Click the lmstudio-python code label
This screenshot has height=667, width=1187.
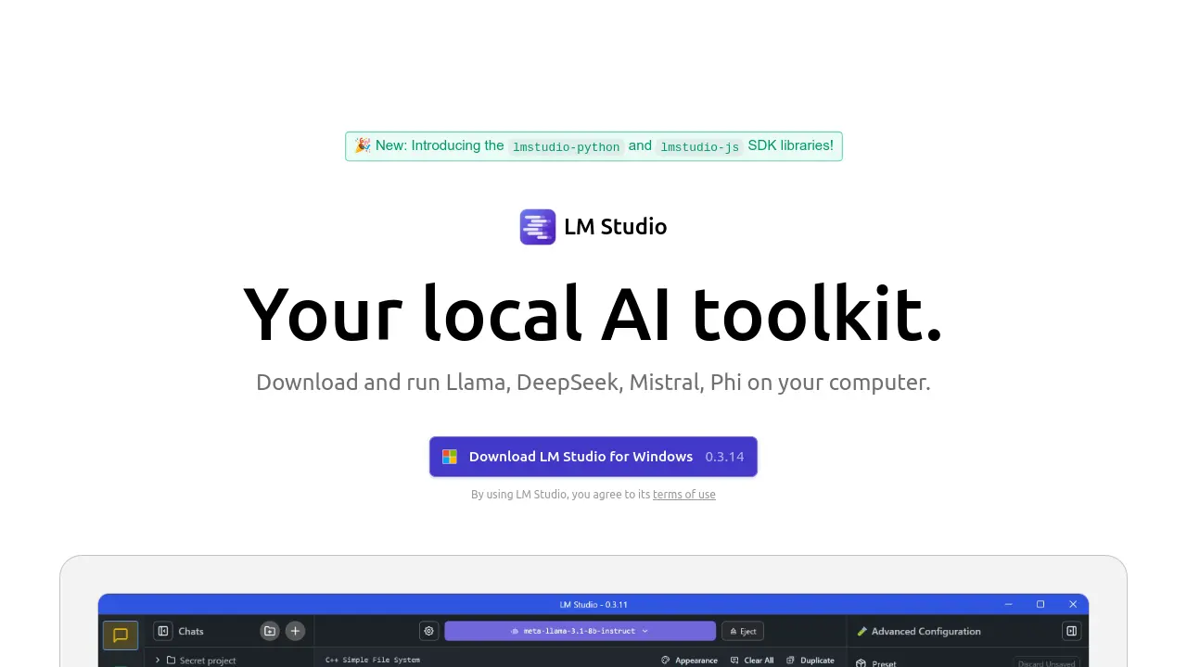(566, 146)
